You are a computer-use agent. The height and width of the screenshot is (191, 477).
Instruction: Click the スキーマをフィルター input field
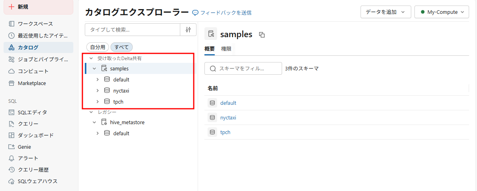(246, 68)
